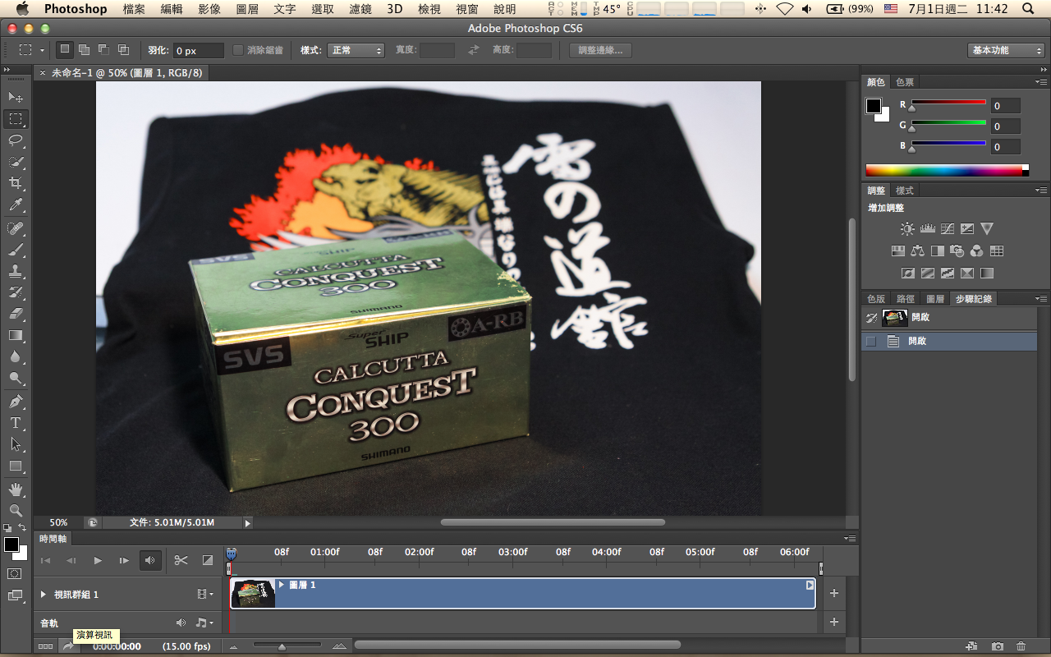
Task: Toggle Quick Mask mode in toolbox
Action: pos(15,574)
